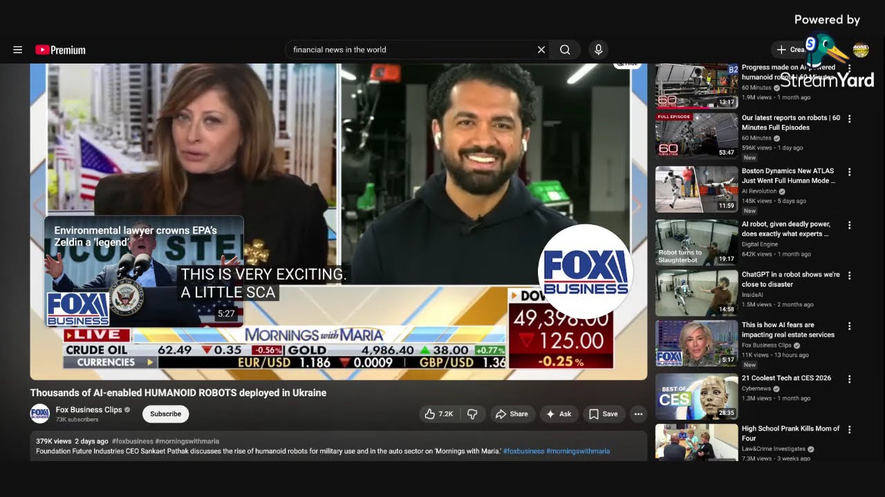Open options menu for Our latest reports video
This screenshot has width=885, height=497.
pyautogui.click(x=850, y=119)
